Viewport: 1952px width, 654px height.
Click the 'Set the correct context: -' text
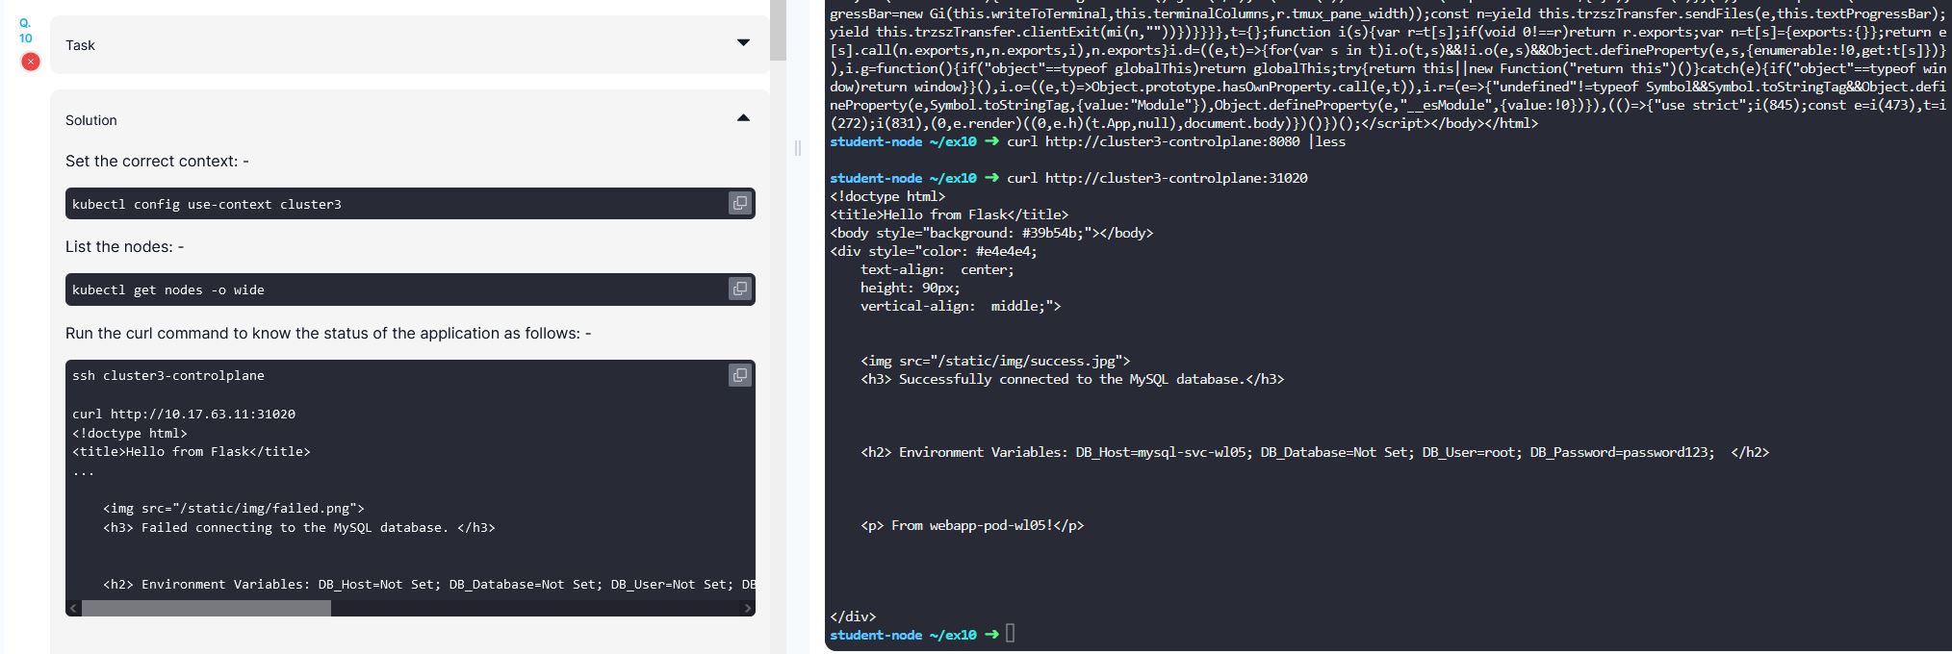click(157, 161)
